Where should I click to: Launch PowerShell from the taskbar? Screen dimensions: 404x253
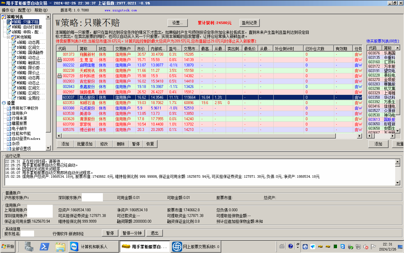click(x=45, y=246)
